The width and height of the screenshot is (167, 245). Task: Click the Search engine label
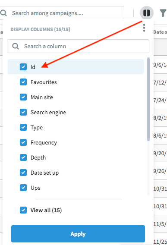click(48, 113)
